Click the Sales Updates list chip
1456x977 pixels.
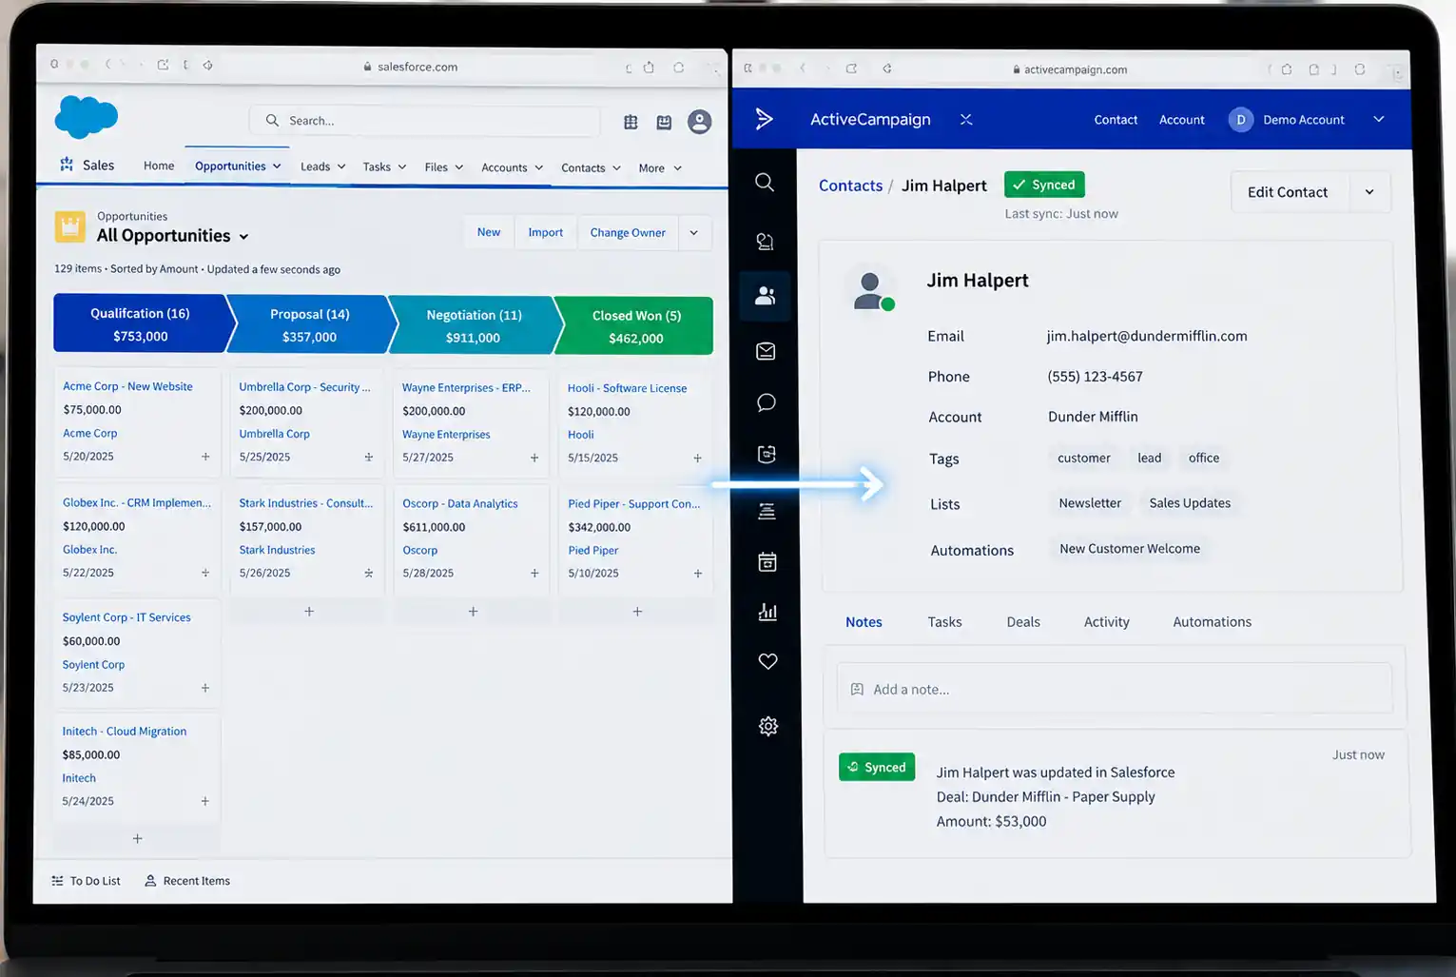1189,503
